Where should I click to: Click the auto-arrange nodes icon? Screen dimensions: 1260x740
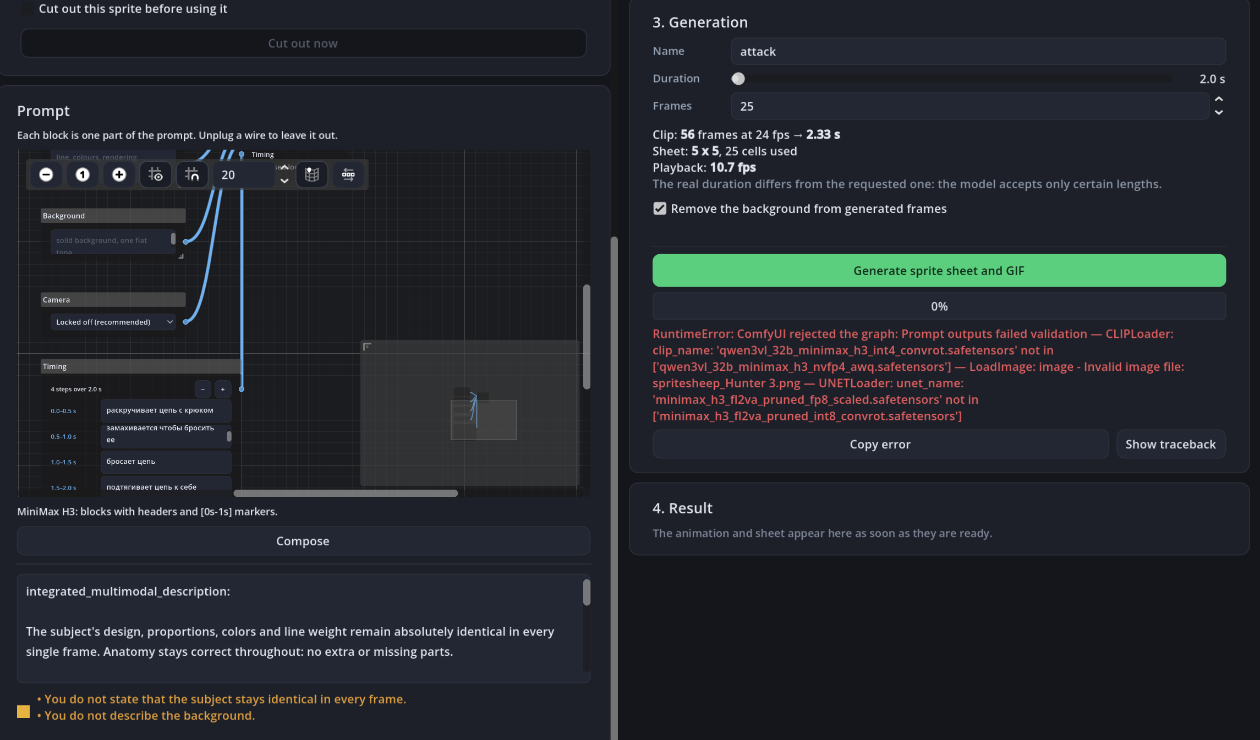[348, 174]
